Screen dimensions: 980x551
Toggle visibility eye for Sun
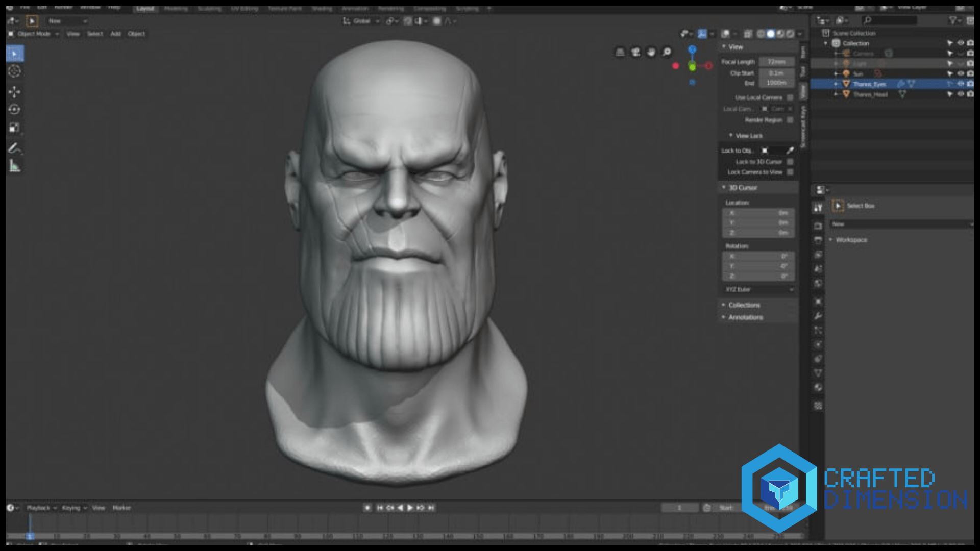coord(961,74)
